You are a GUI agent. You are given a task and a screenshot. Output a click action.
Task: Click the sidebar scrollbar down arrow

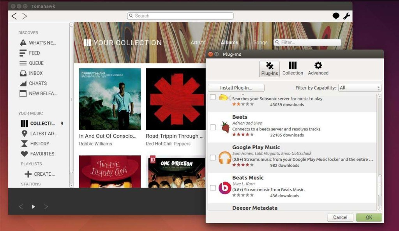[71, 185]
